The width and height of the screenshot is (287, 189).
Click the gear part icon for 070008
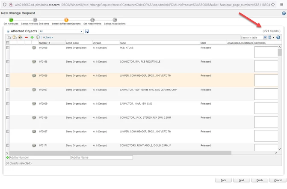(x=34, y=48)
